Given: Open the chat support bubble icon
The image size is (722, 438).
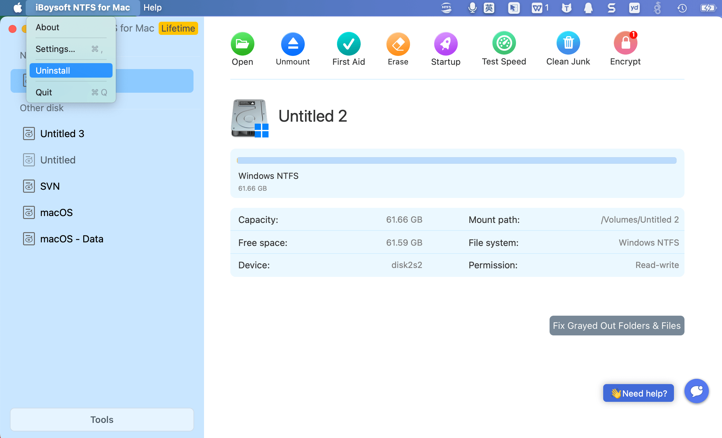Looking at the screenshot, I should (x=696, y=391).
